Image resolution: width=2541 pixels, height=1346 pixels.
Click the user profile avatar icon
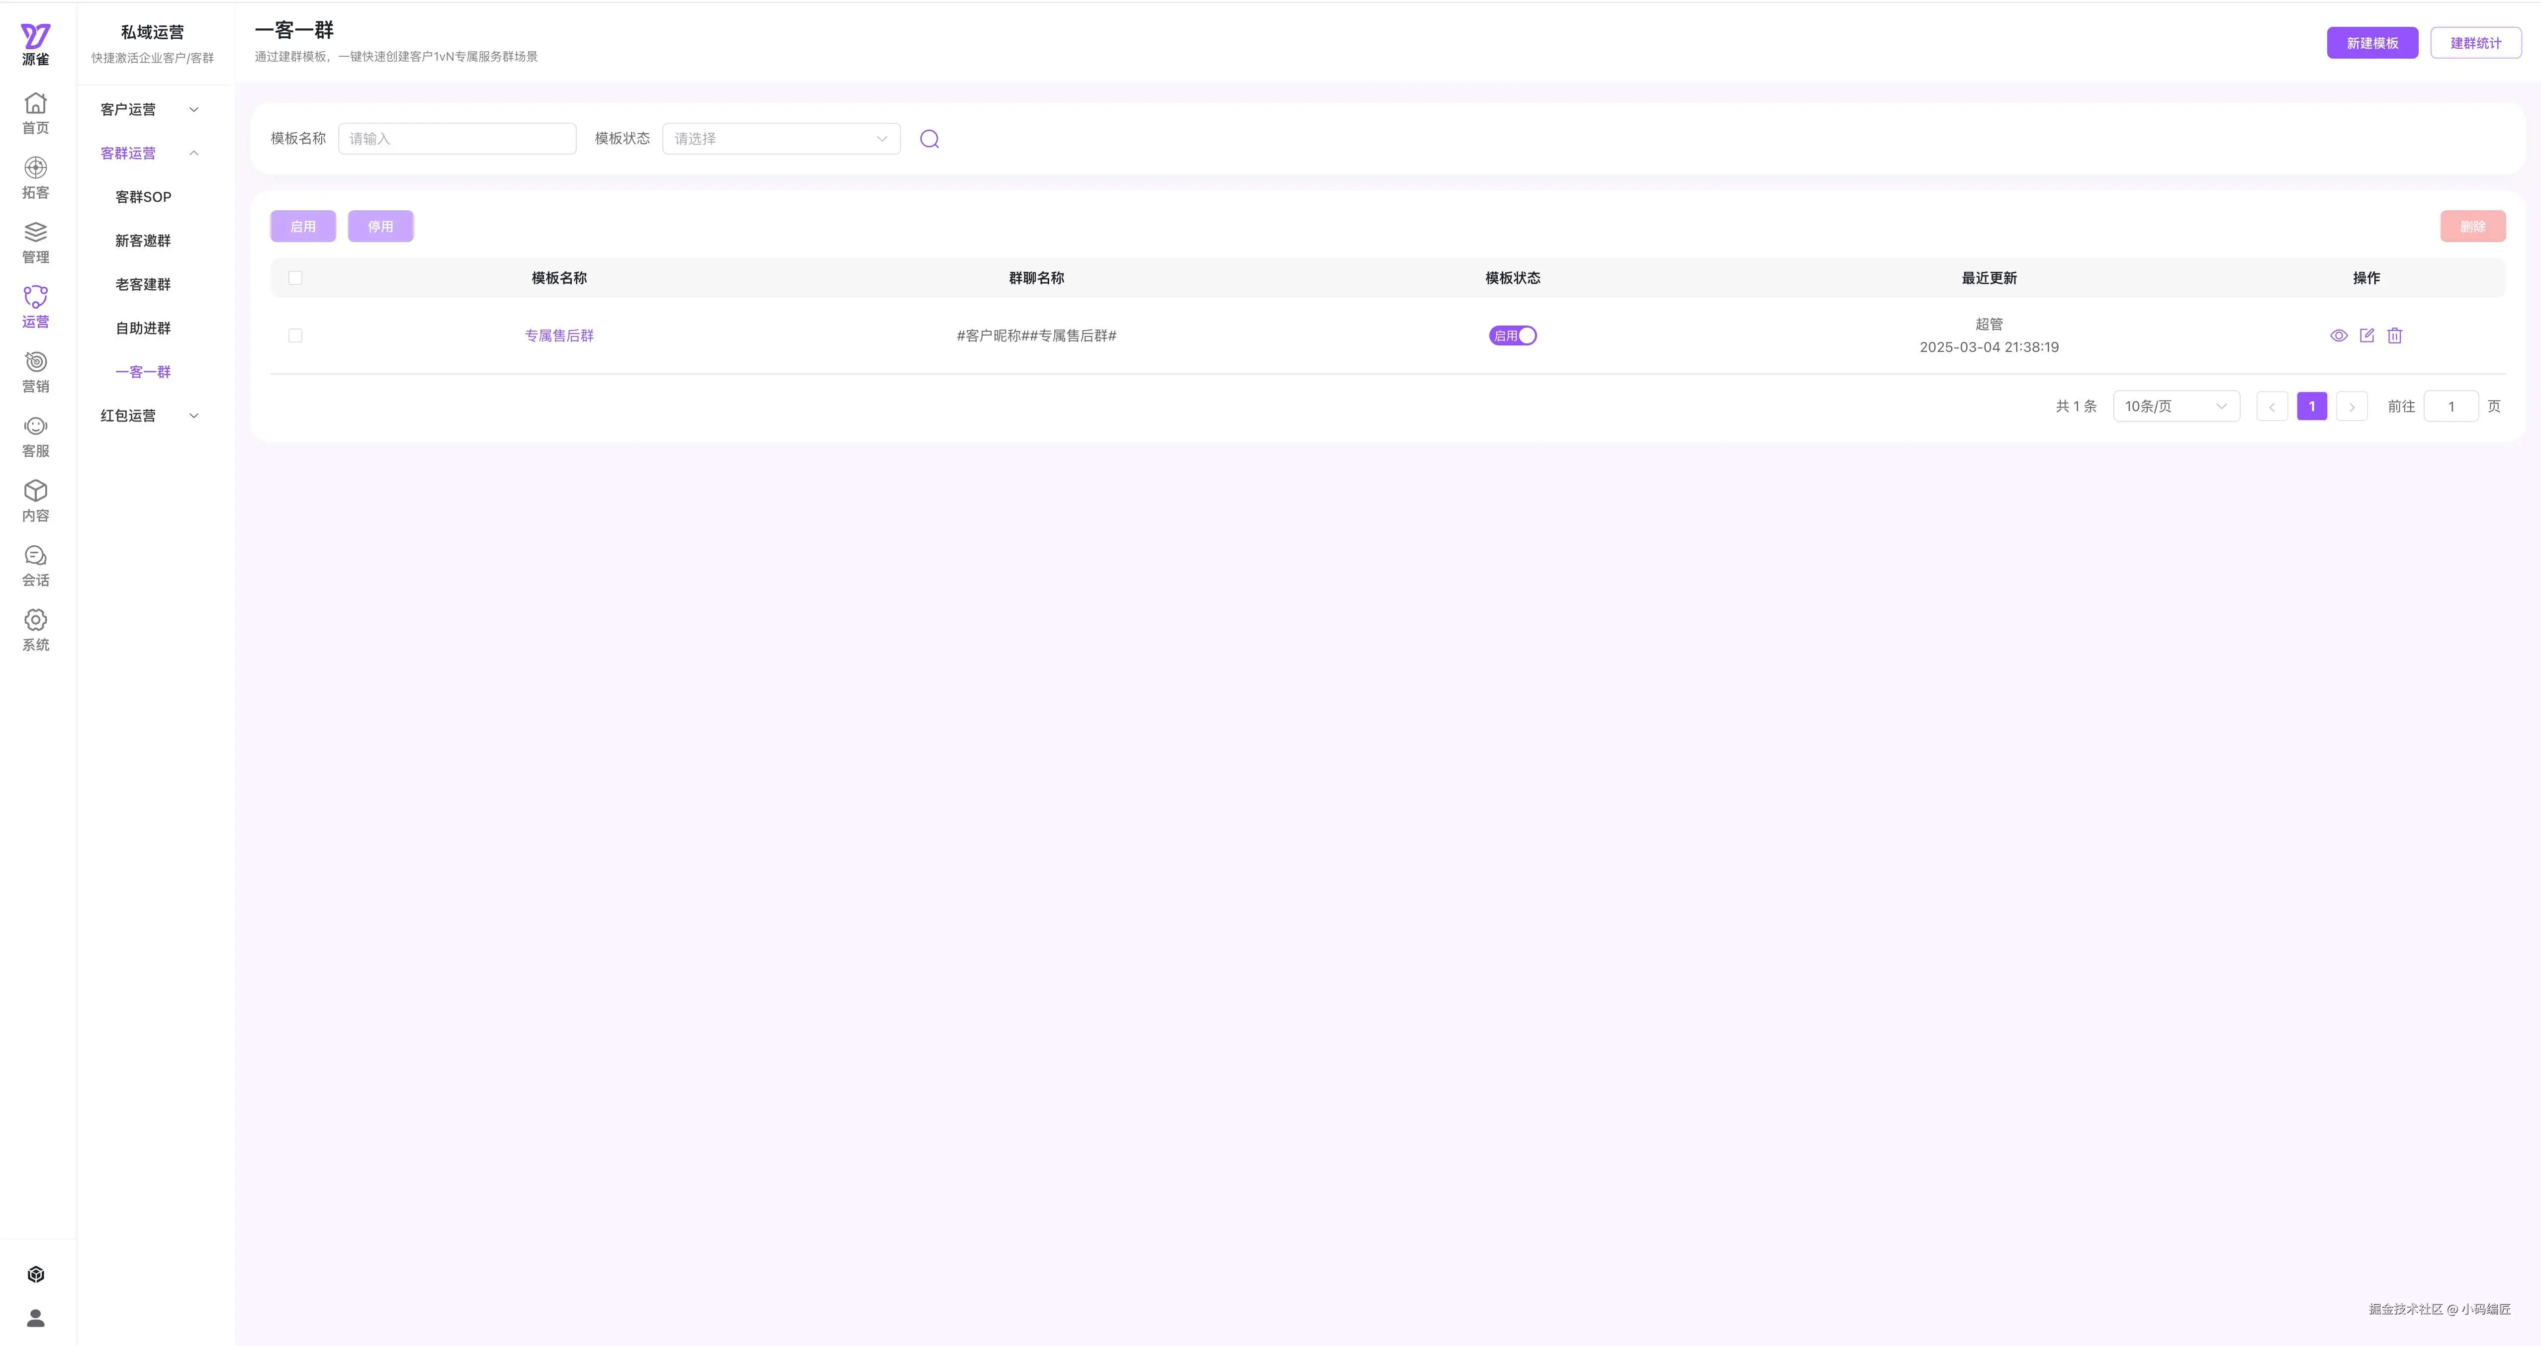[x=35, y=1317]
